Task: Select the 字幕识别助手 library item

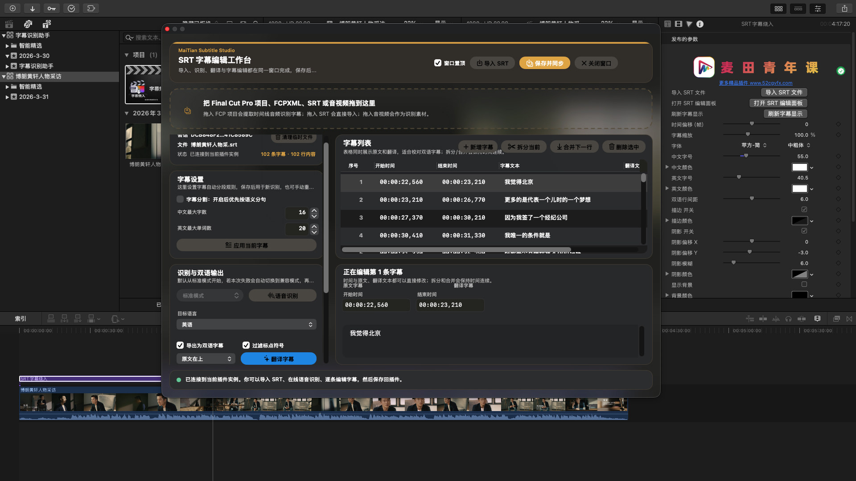Action: (x=33, y=35)
